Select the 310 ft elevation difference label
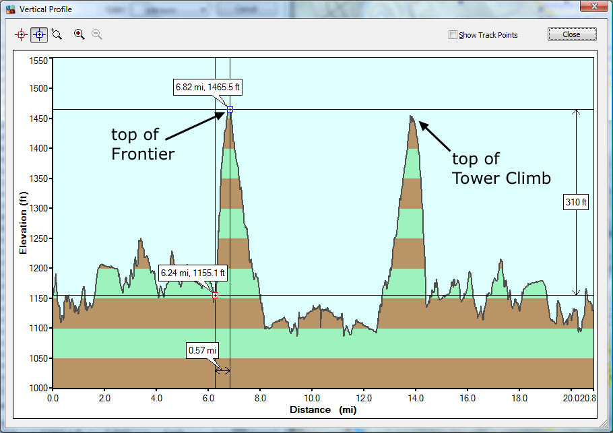 tap(576, 202)
